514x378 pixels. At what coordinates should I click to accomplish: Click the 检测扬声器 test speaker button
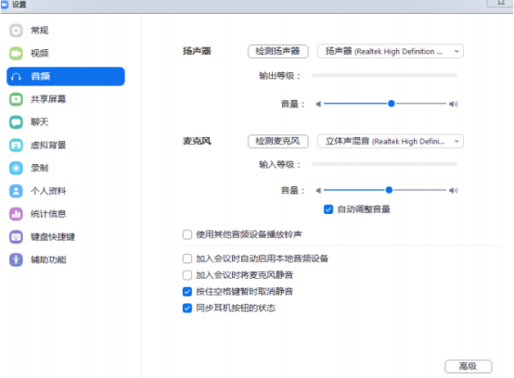pos(278,51)
